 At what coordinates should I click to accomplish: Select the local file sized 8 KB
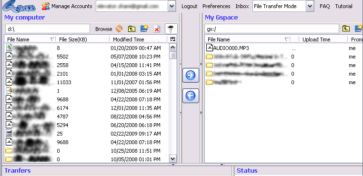pyautogui.click(x=87, y=48)
